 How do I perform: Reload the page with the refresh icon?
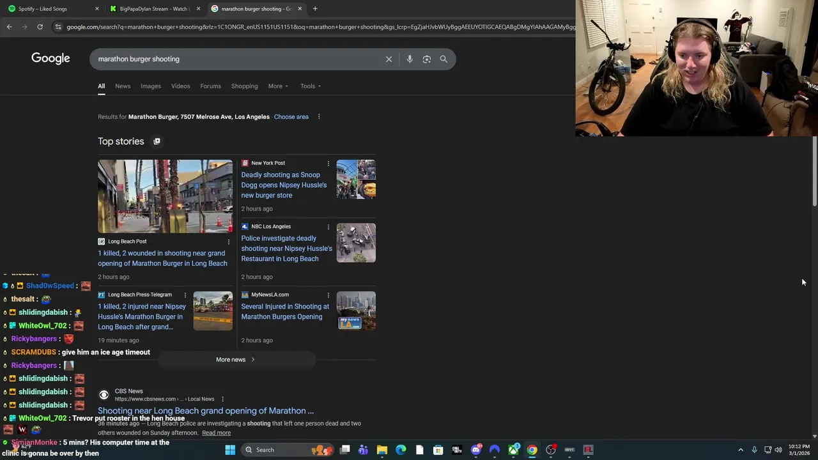[x=40, y=27]
